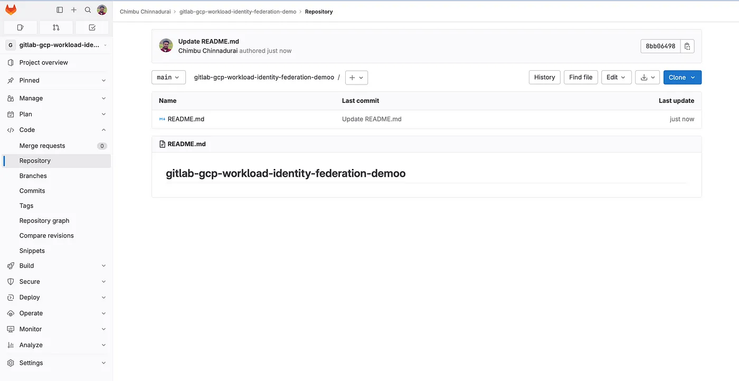This screenshot has width=739, height=381.
Task: Click the Plan calendar icon
Action: (x=11, y=114)
